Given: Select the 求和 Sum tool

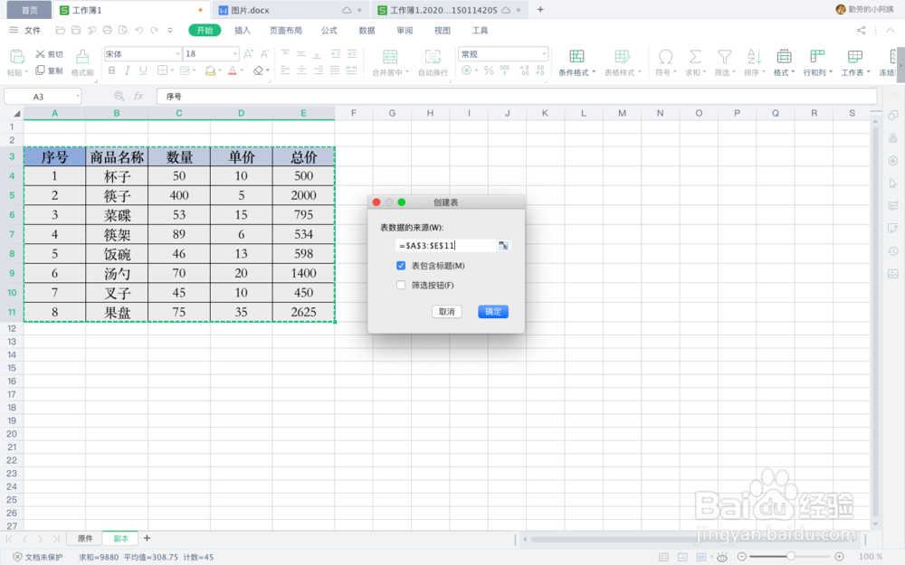Looking at the screenshot, I should pos(693,56).
